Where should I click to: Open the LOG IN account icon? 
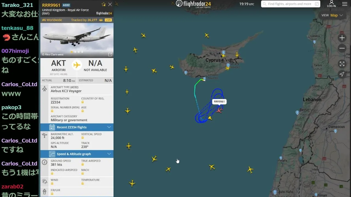(x=331, y=4)
